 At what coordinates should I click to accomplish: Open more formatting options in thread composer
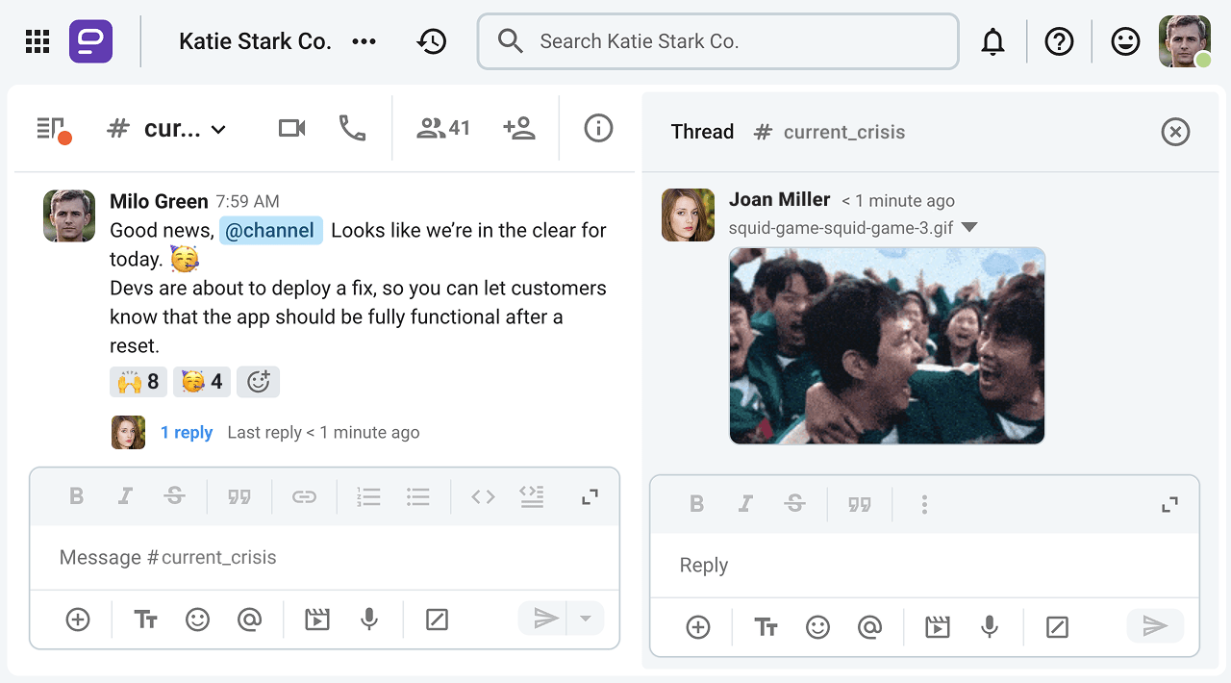(x=924, y=504)
